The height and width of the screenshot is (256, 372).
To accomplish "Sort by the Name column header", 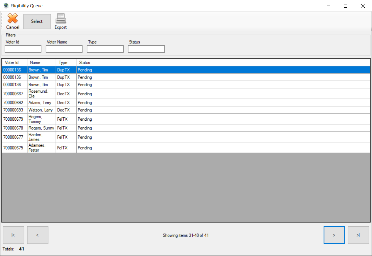I will click(42, 63).
